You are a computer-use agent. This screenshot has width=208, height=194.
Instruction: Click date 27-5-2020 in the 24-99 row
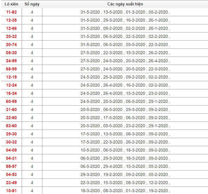[x=90, y=61]
